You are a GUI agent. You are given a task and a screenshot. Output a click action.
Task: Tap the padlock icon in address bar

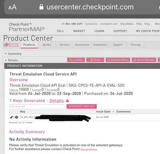click(41, 7)
